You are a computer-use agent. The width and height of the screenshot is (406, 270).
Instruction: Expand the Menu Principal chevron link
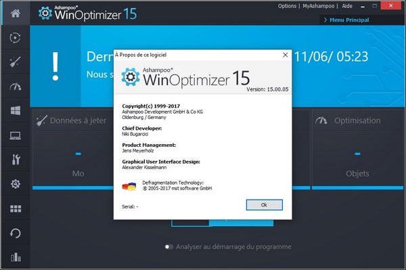[346, 20]
